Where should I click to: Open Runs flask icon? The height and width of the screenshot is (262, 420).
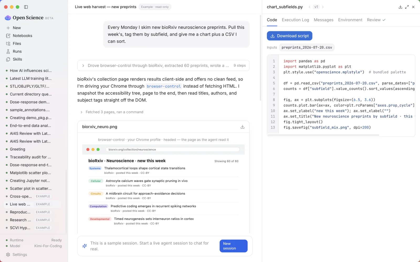pyautogui.click(x=8, y=51)
